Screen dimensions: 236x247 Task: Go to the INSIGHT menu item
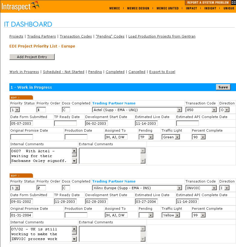click(210, 8)
